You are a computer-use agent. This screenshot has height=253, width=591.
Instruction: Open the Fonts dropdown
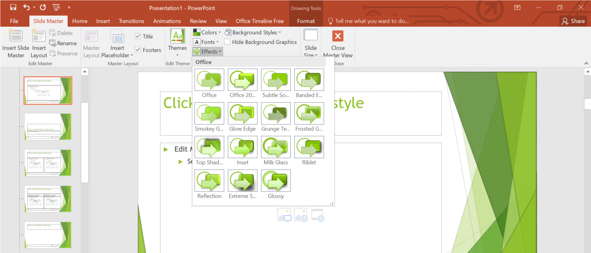[206, 42]
